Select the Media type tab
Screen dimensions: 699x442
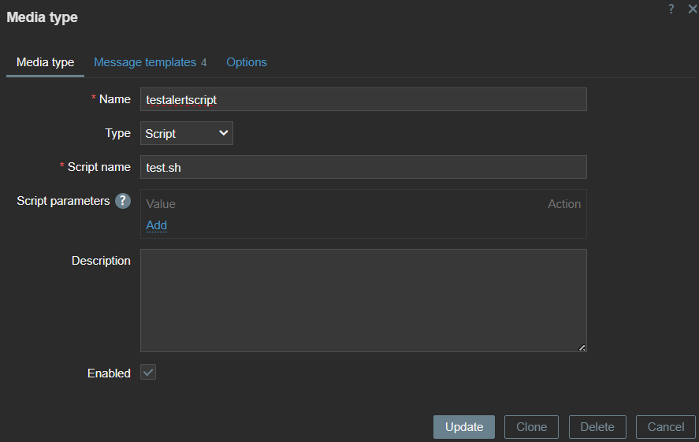(45, 62)
